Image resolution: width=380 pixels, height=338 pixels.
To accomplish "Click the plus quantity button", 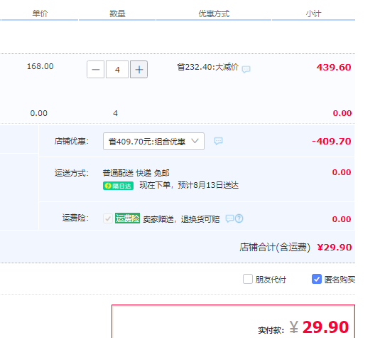I will (139, 70).
